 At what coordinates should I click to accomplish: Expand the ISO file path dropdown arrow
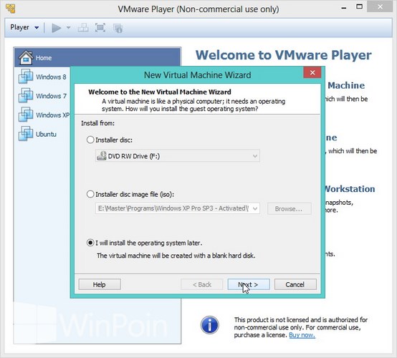[255, 208]
